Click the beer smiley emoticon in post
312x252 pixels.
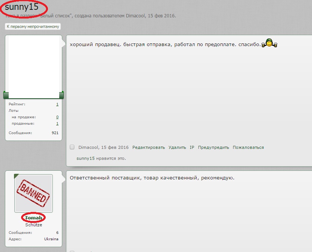click(x=269, y=43)
